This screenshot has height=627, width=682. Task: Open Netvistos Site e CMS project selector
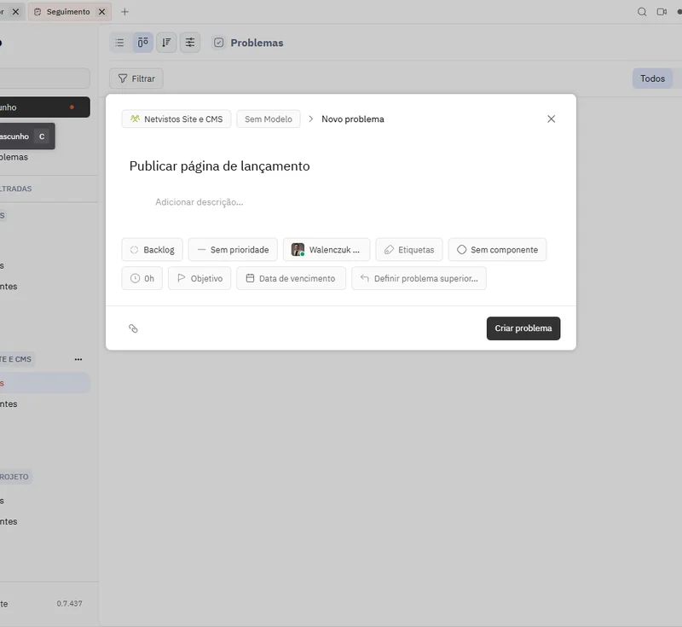(x=176, y=119)
